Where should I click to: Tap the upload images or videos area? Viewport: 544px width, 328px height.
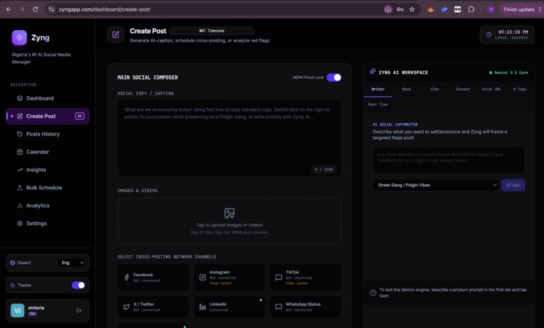[229, 222]
